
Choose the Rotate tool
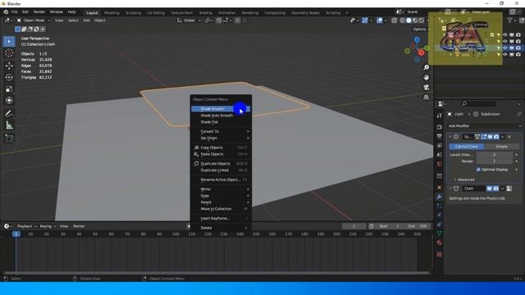pyautogui.click(x=9, y=77)
